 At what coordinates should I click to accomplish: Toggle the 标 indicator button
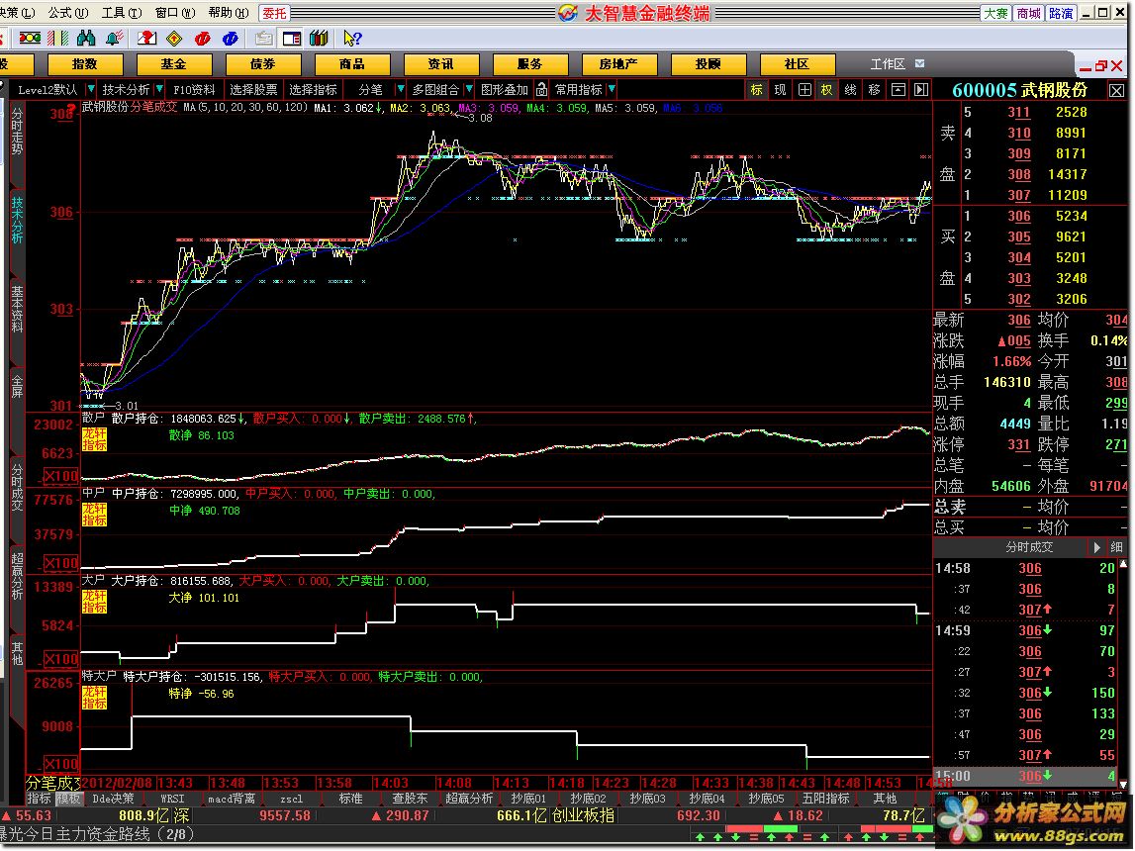[756, 90]
